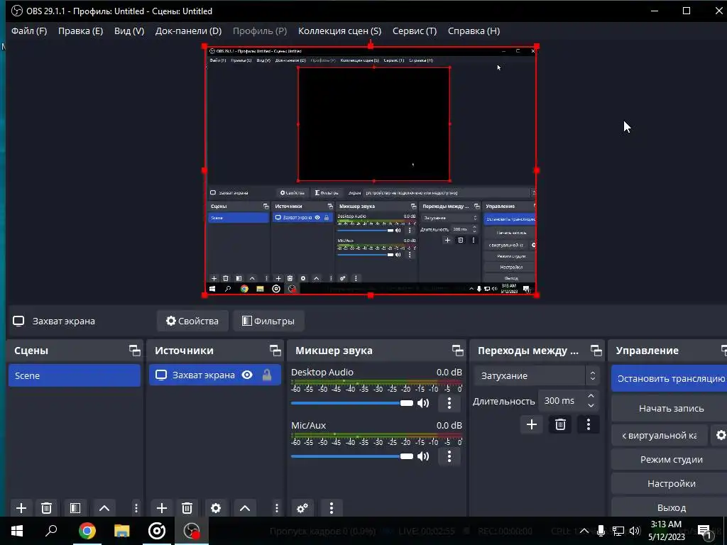Image resolution: width=727 pixels, height=545 pixels.
Task: Open Сцены panel more options dots
Action: (x=136, y=508)
